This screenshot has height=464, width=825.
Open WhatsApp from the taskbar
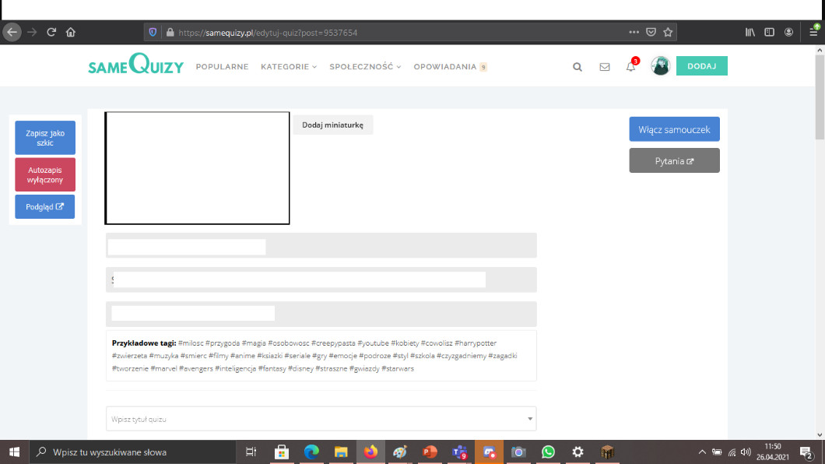coord(548,452)
